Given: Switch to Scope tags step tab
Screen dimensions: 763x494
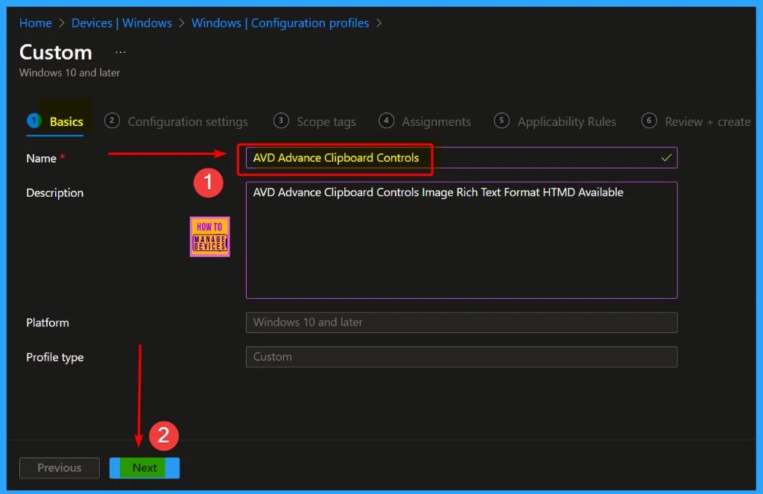Looking at the screenshot, I should coord(315,121).
